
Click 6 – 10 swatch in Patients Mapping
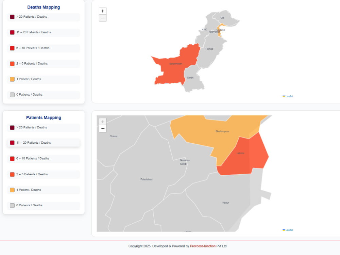[12, 159]
